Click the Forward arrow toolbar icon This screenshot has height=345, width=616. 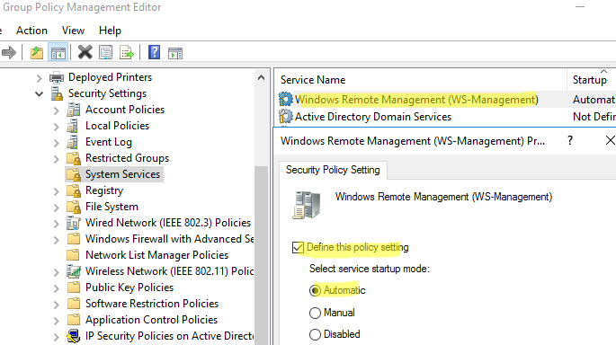[9, 52]
